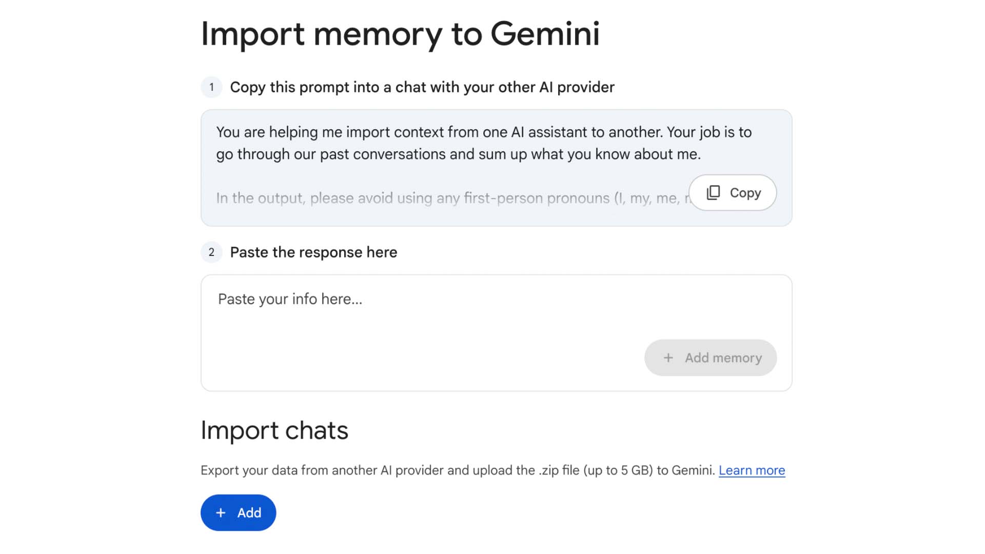Click the plus icon on the blue Add button
The width and height of the screenshot is (985, 554).
(x=221, y=513)
